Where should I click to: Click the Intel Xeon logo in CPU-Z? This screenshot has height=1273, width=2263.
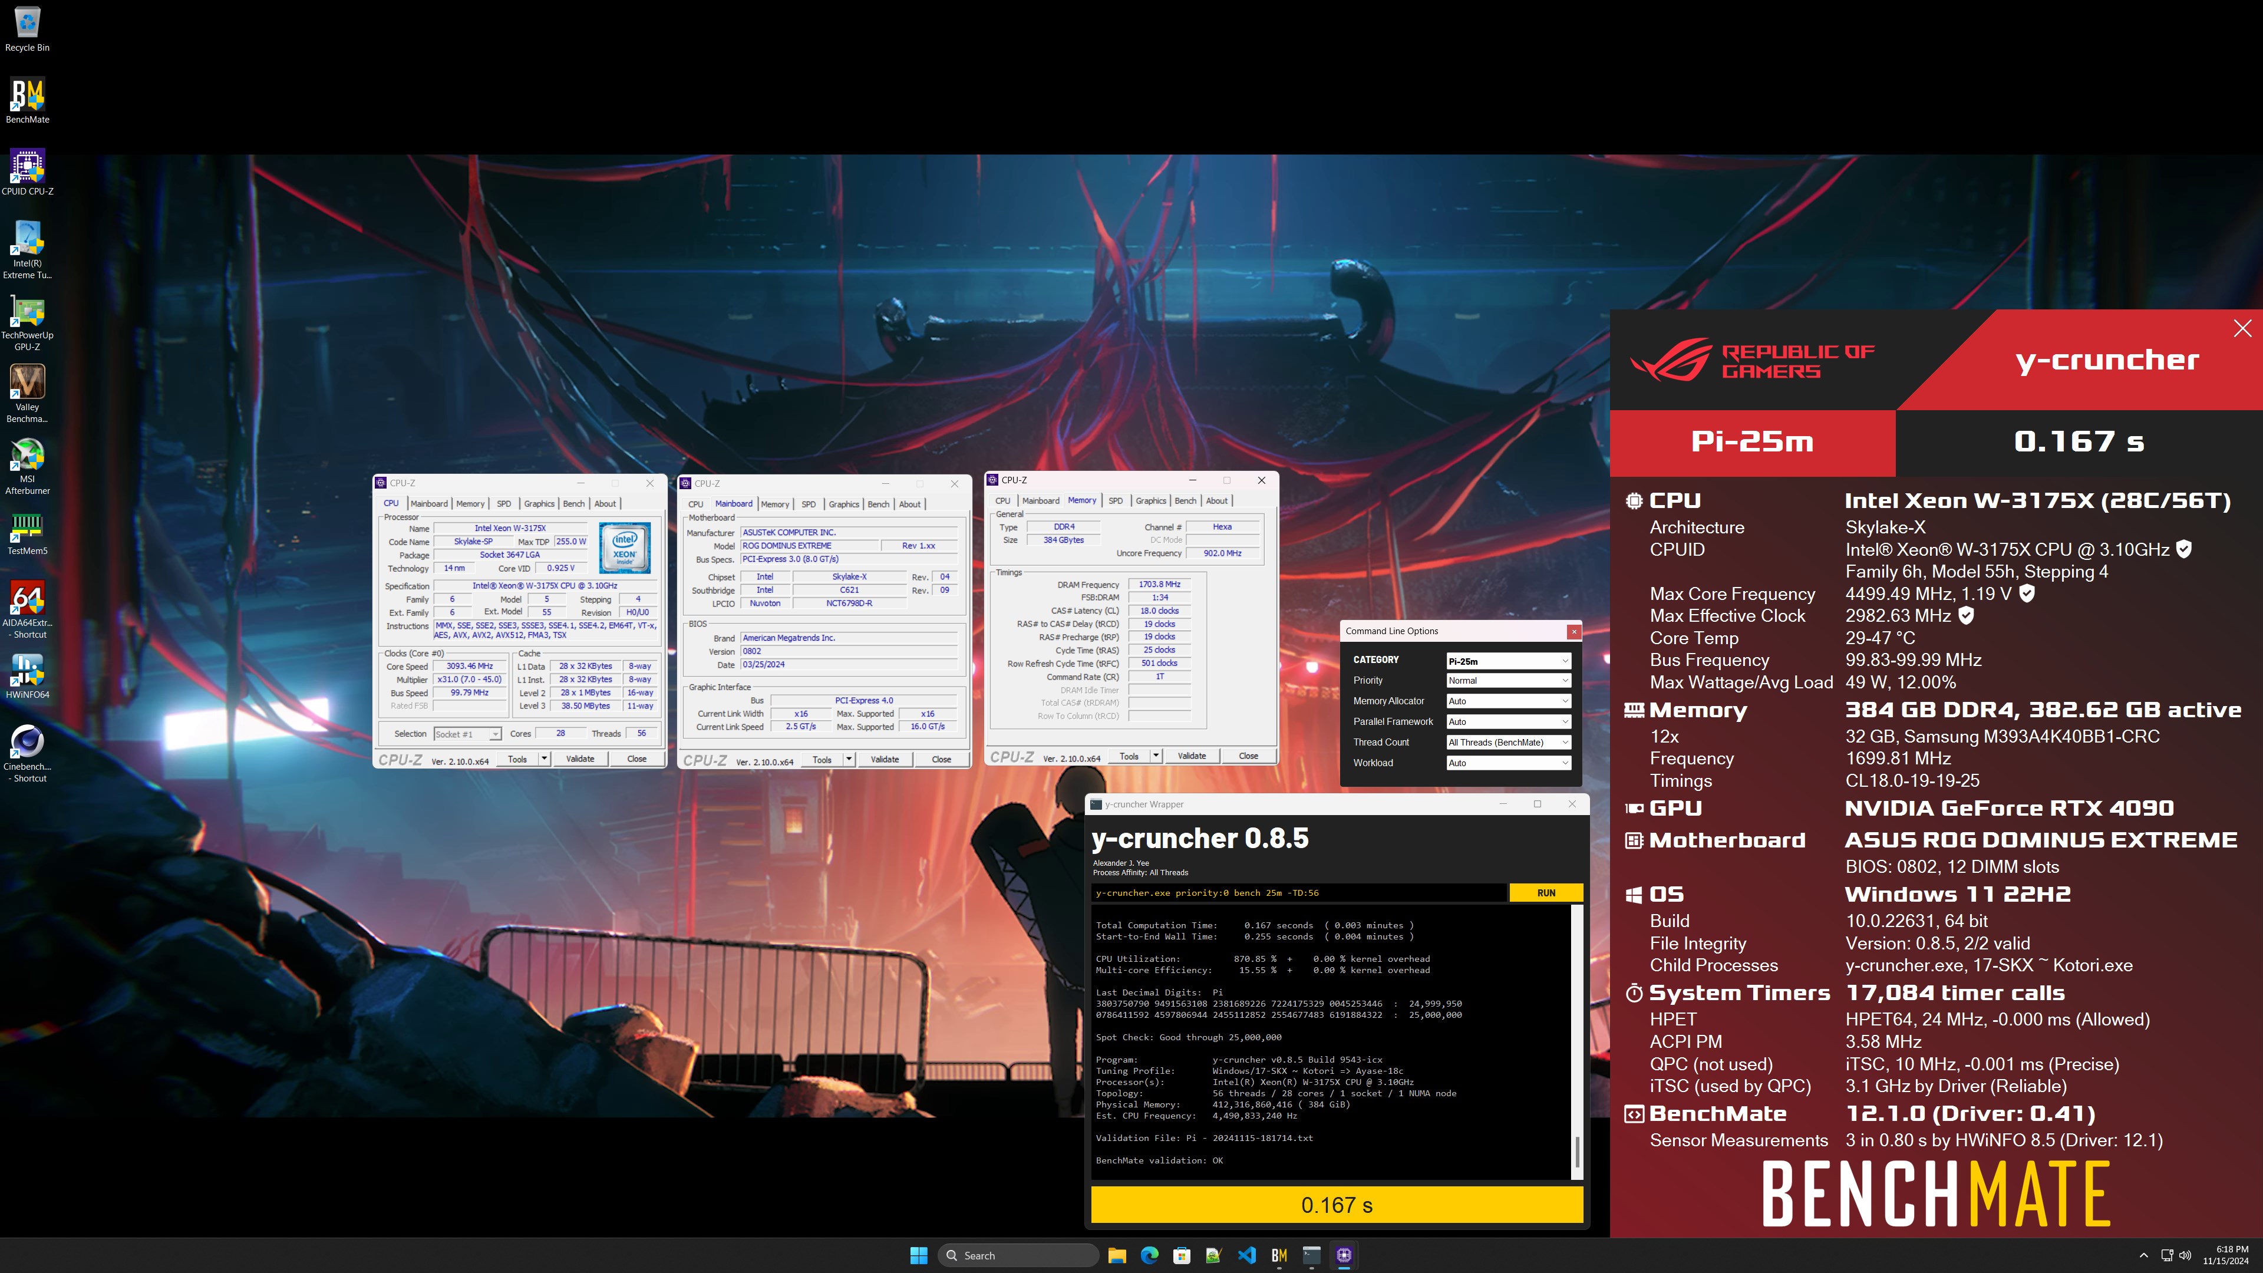625,548
